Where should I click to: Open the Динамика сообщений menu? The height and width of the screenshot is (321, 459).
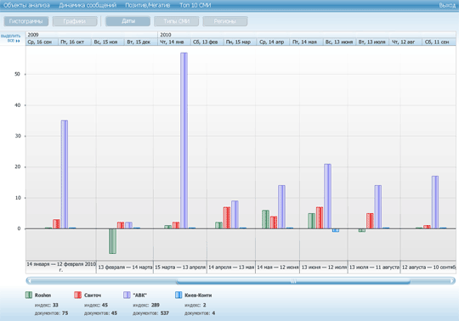tap(88, 5)
